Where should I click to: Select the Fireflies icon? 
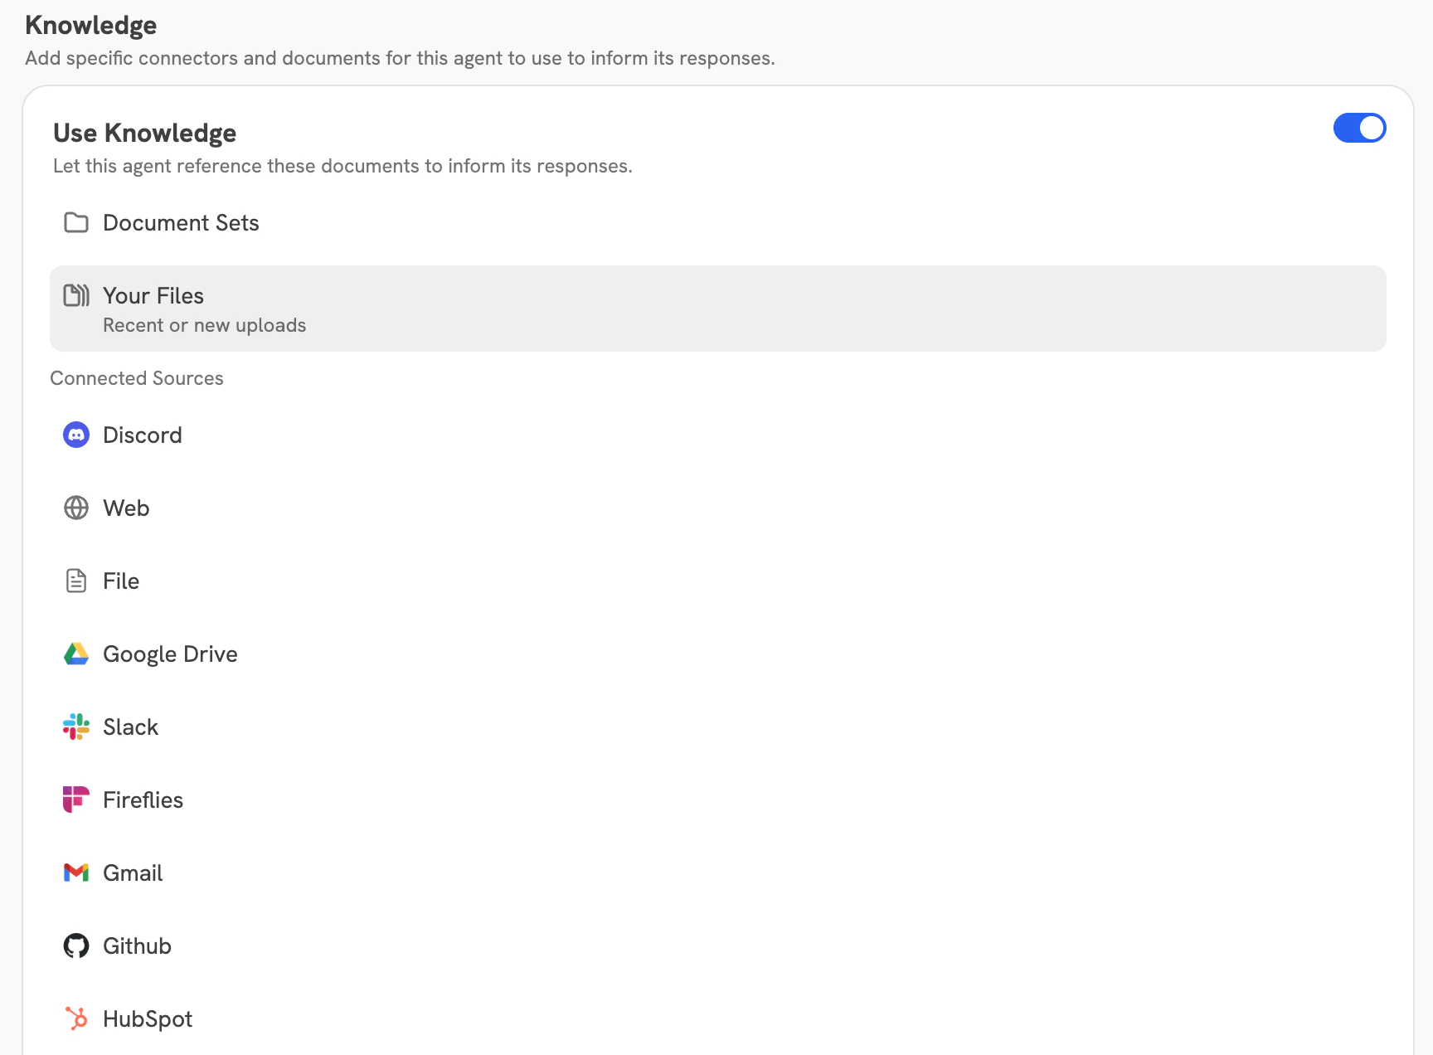[x=75, y=800]
